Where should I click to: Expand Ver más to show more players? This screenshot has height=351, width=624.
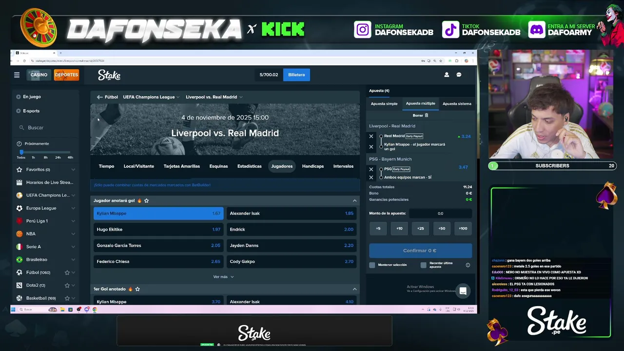(x=223, y=277)
